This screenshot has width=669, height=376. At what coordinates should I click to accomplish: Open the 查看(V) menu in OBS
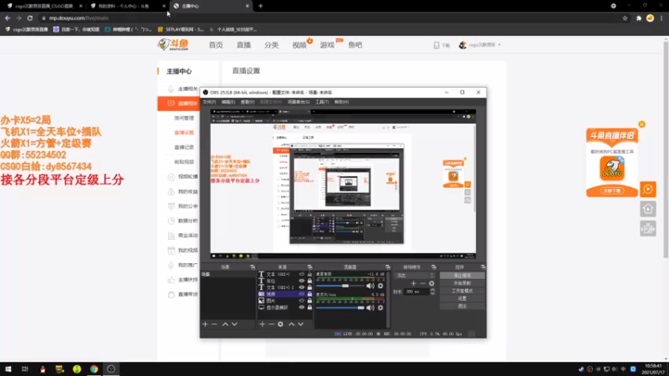coord(248,102)
